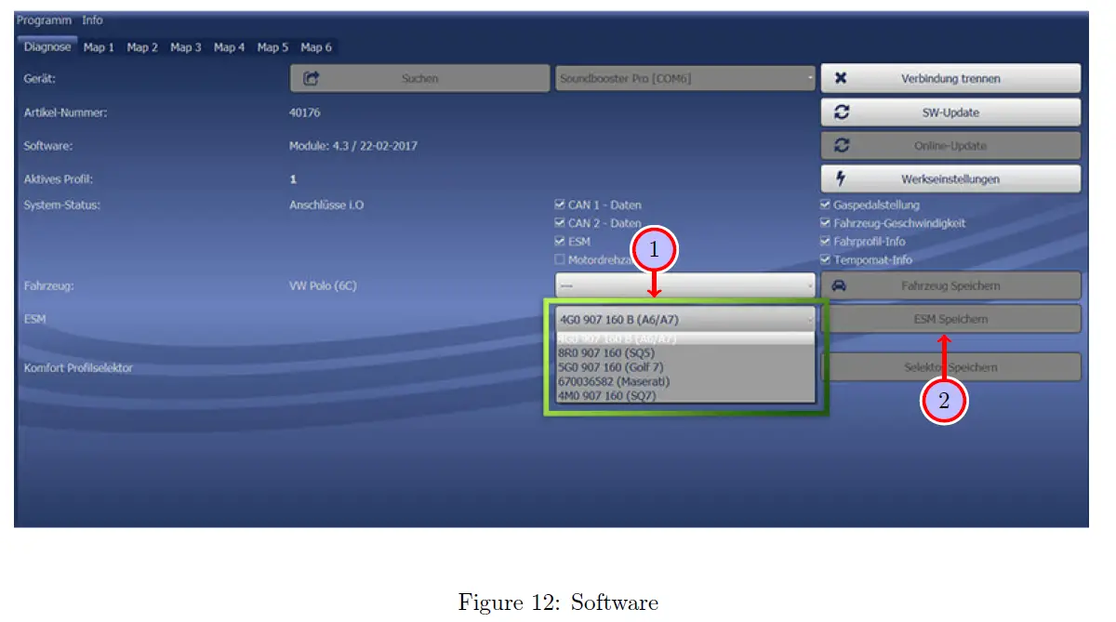Click the lightning icon on Werkseinstellungen
The image size is (1116, 622).
[841, 179]
